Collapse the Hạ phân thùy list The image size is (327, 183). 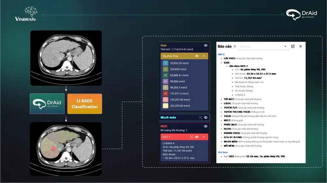pos(204,56)
